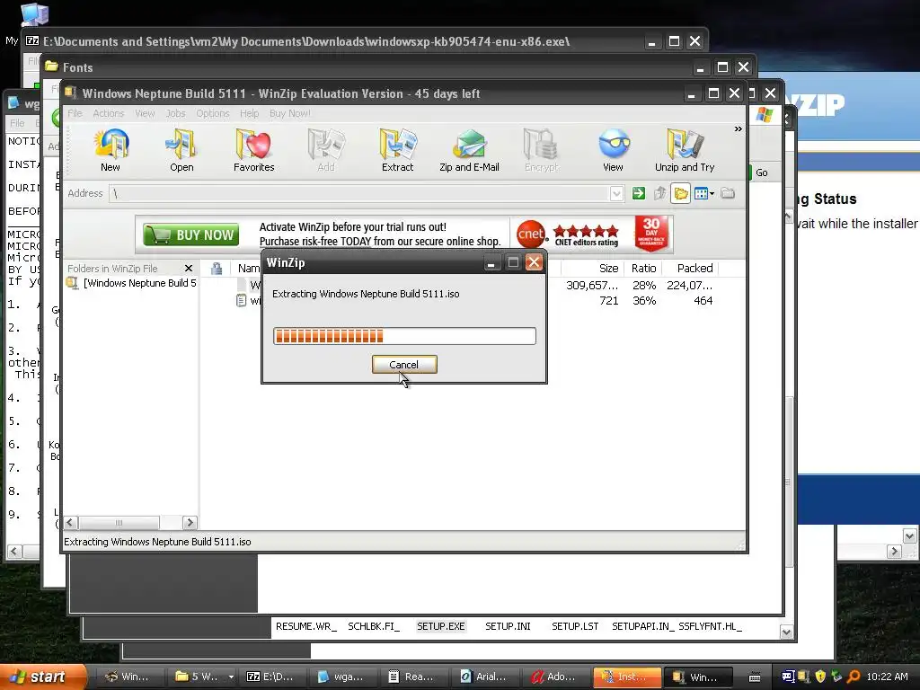Viewport: 920px width, 690px height.
Task: Click the Add toolbar icon
Action: click(325, 151)
